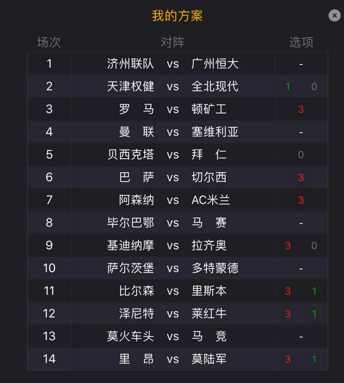Close the 我的方案 dialog
This screenshot has width=344, height=383.
coord(334,16)
